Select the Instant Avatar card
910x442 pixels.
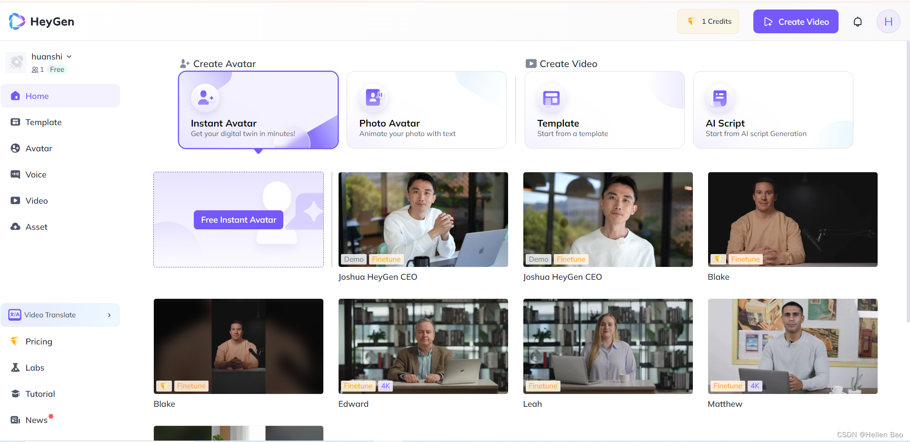click(x=259, y=110)
